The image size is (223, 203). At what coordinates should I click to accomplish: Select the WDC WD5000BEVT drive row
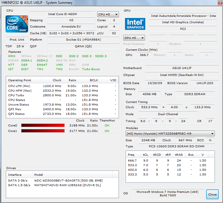tap(62, 180)
